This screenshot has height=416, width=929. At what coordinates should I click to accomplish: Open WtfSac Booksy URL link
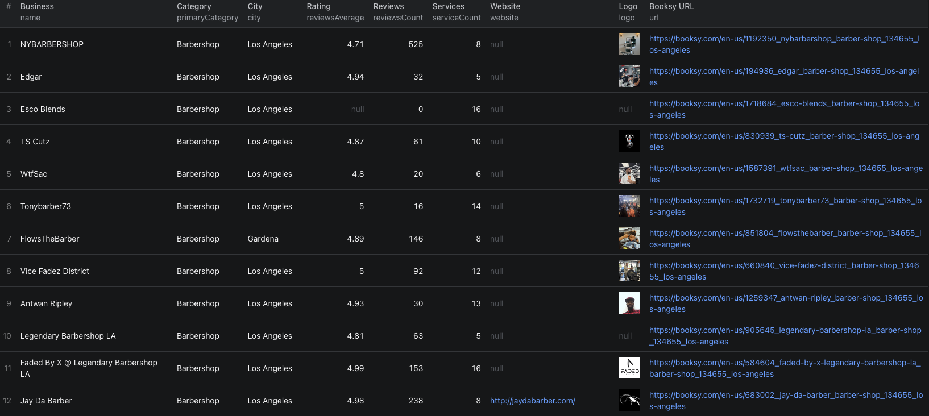coord(786,174)
